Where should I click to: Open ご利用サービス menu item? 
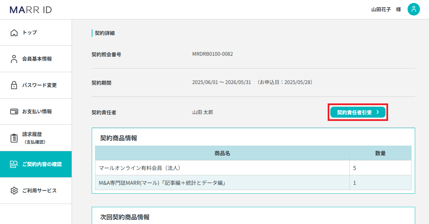(x=36, y=191)
